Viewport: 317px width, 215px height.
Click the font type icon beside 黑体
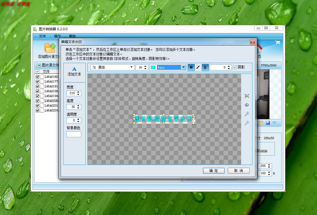pyautogui.click(x=94, y=67)
